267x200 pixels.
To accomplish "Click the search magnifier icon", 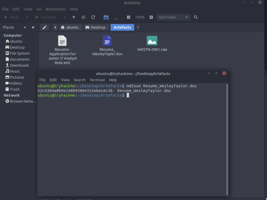I will click(x=196, y=17).
